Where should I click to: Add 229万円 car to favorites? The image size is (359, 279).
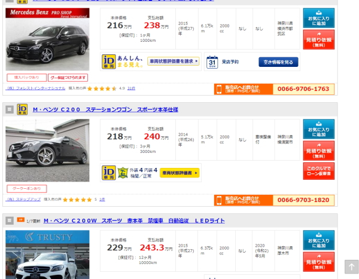pos(318,240)
